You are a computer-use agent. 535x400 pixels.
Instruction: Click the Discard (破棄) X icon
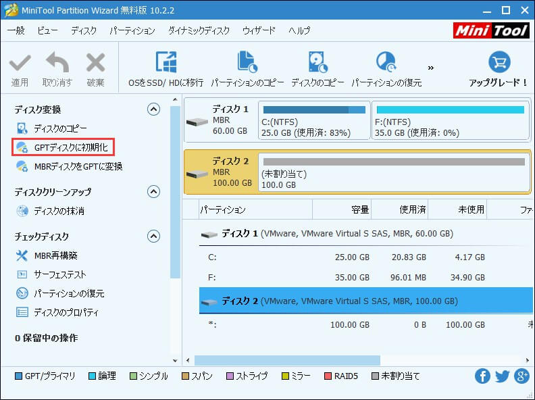[95, 62]
